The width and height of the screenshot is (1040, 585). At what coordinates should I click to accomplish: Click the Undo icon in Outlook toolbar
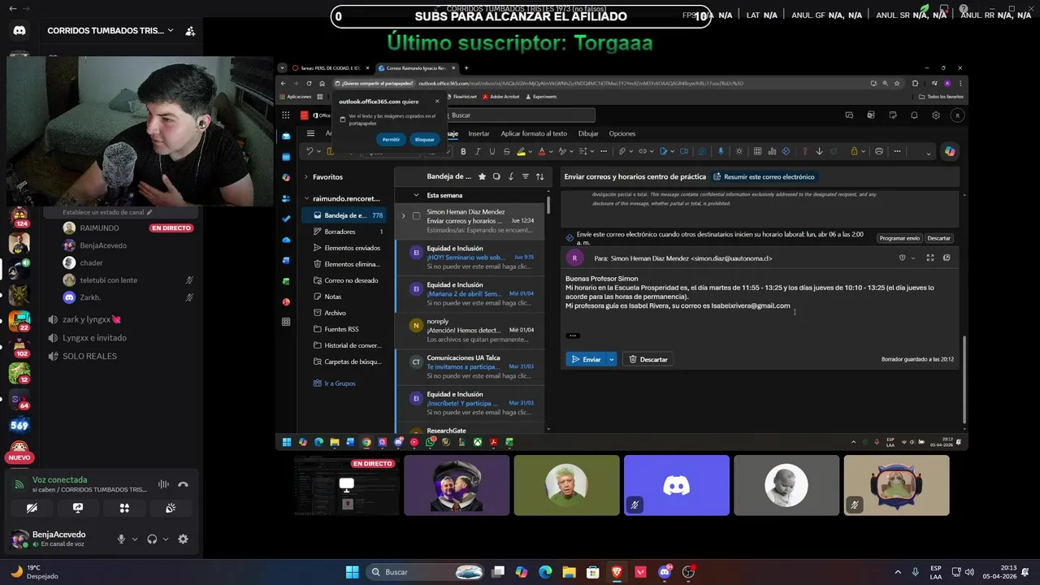click(x=310, y=151)
